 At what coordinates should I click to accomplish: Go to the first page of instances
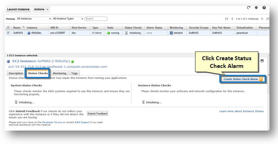point(227,18)
